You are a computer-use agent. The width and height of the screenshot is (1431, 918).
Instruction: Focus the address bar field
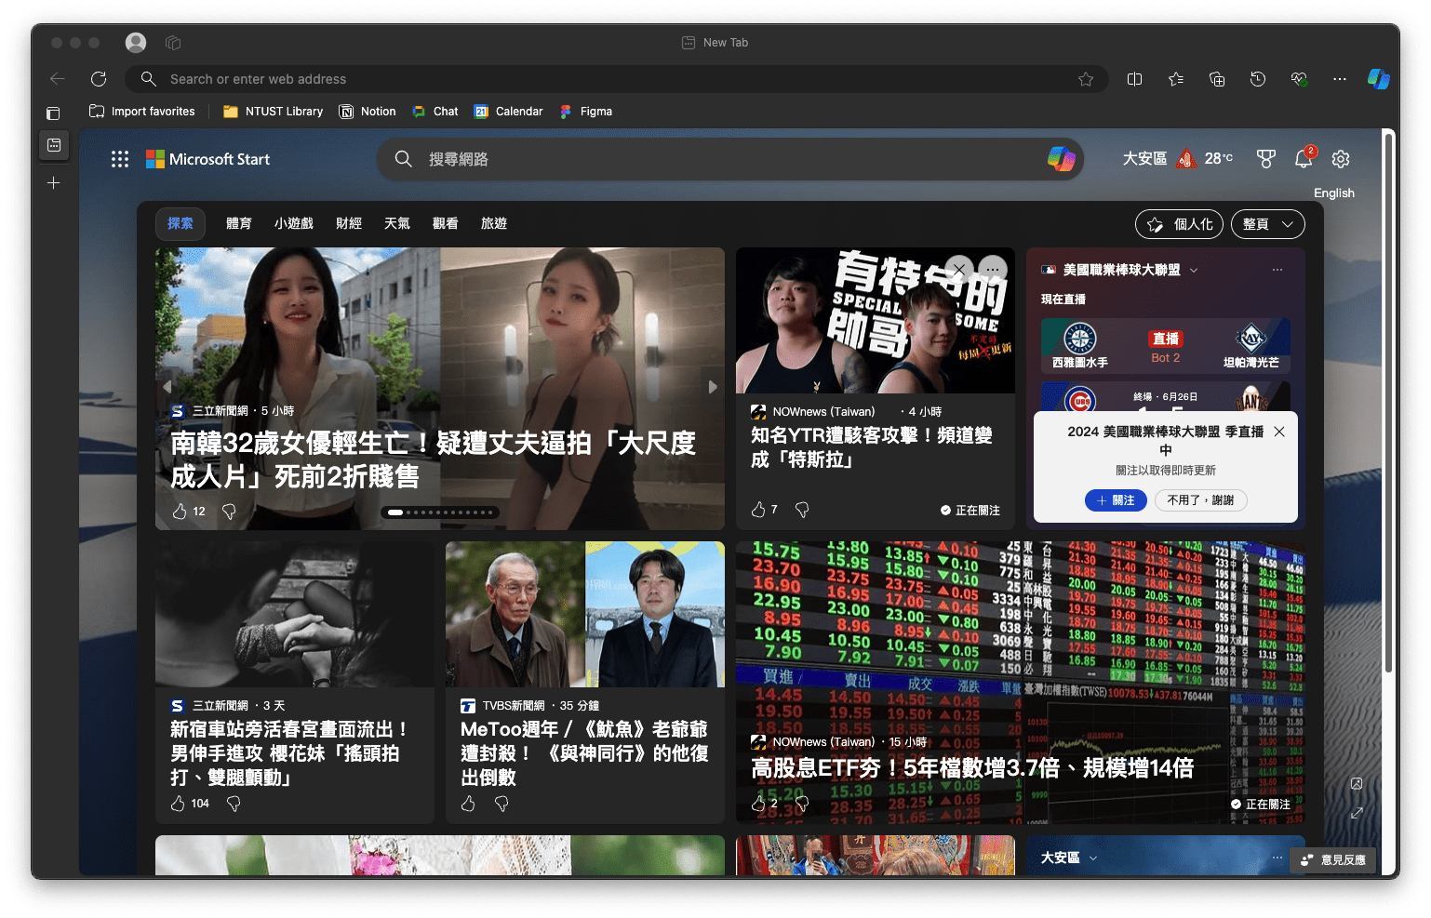pos(617,79)
